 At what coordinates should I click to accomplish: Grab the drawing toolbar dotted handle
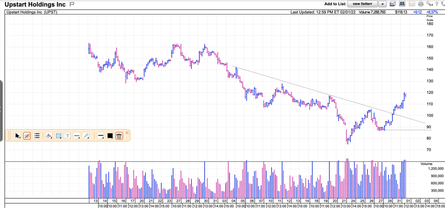[10, 136]
